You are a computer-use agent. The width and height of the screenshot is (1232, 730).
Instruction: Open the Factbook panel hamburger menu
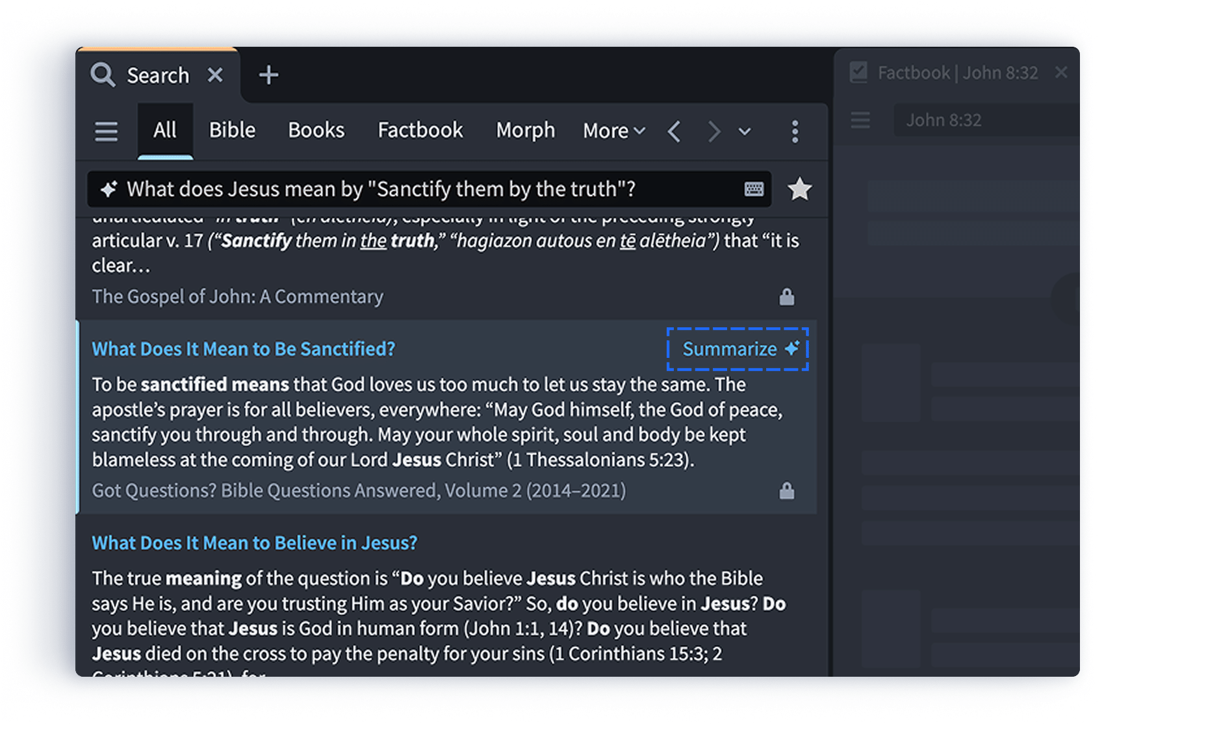tap(860, 120)
